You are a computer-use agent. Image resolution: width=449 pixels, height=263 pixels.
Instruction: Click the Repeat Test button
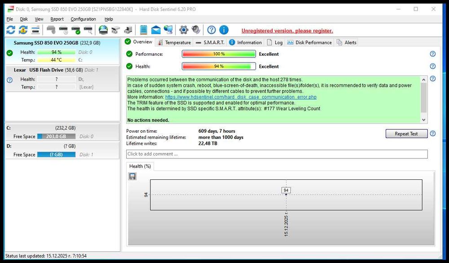(x=406, y=134)
